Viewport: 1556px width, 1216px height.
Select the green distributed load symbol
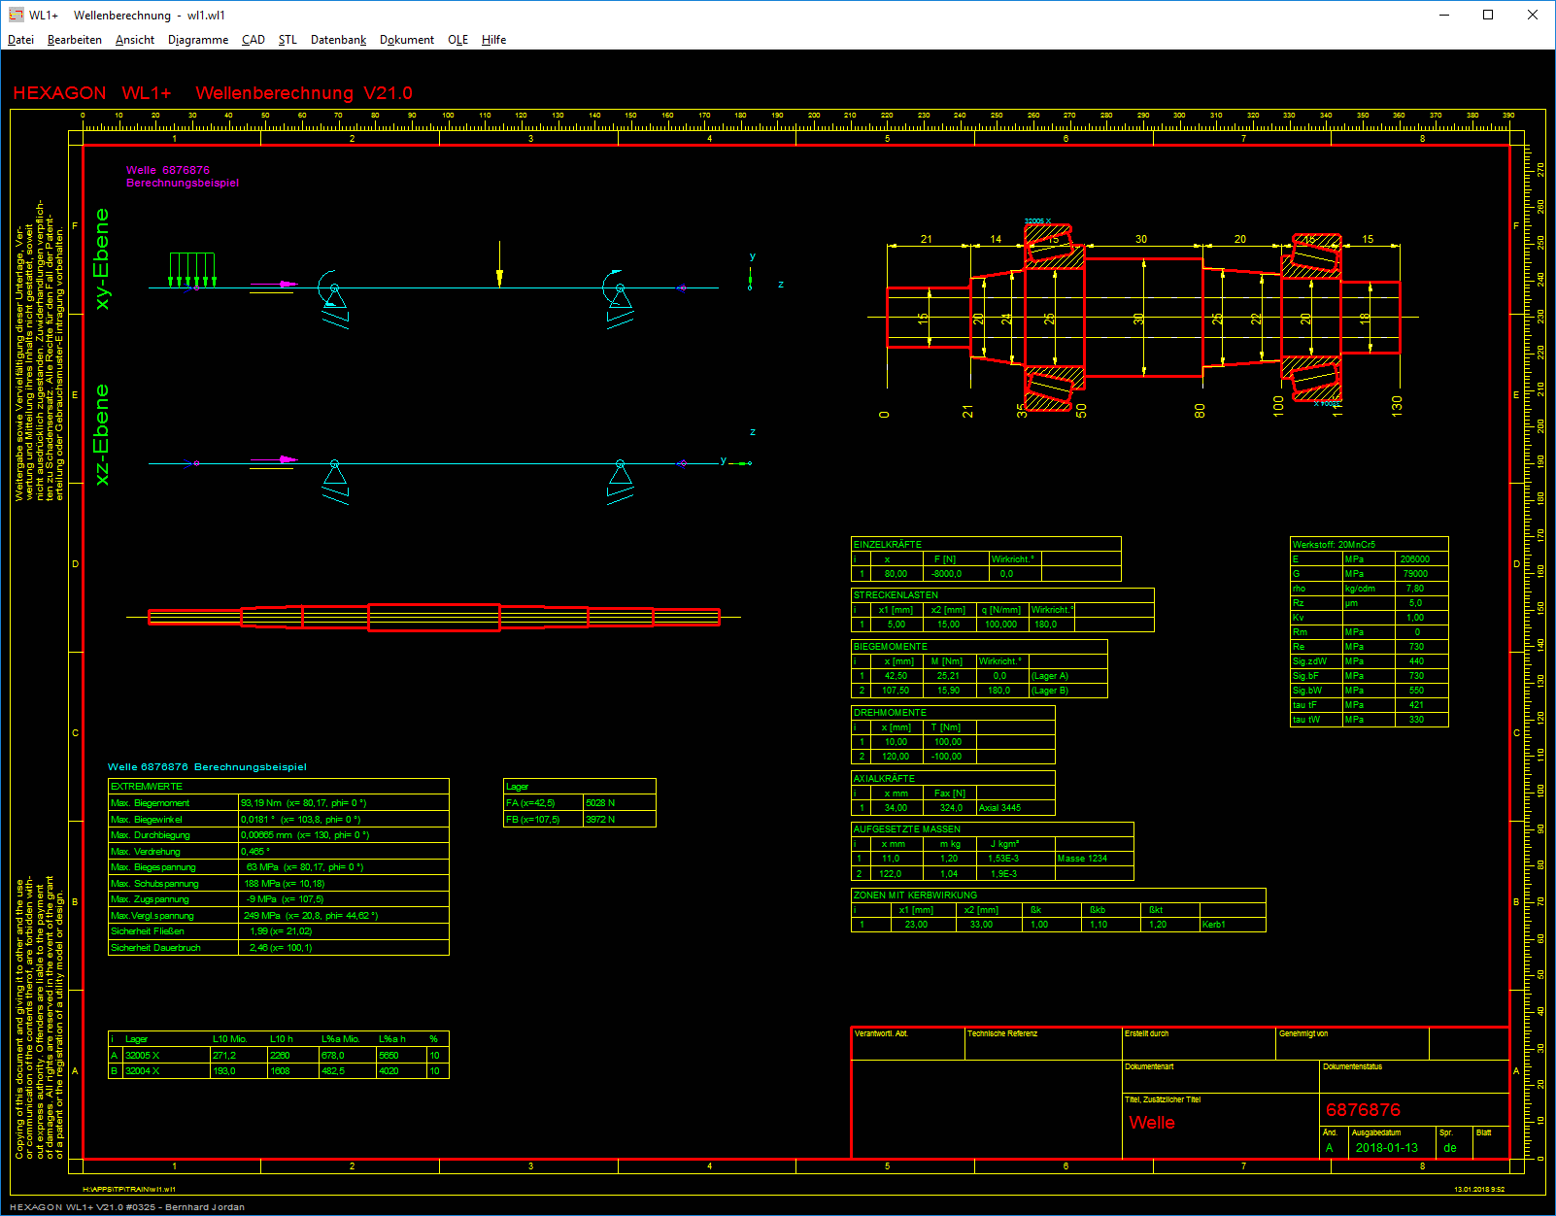tap(191, 268)
